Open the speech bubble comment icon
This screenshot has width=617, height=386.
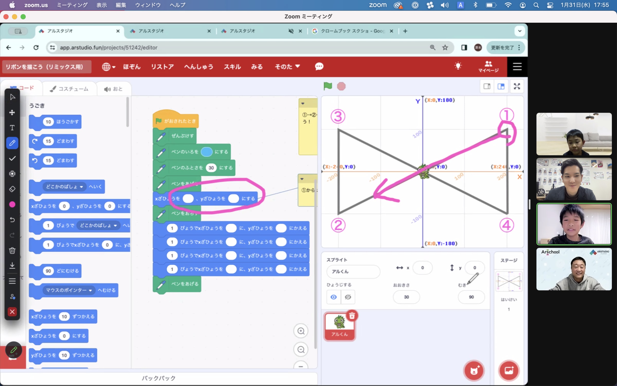click(x=319, y=67)
